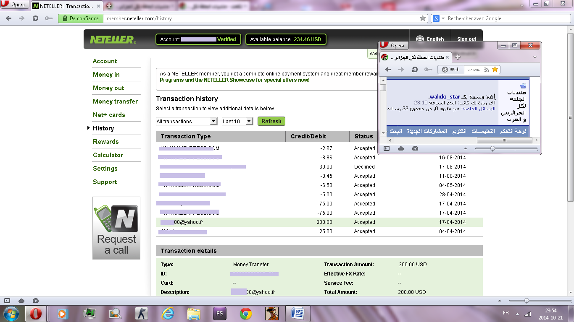Sign out of Neteller account
Screen dimensions: 574x322
click(x=466, y=39)
